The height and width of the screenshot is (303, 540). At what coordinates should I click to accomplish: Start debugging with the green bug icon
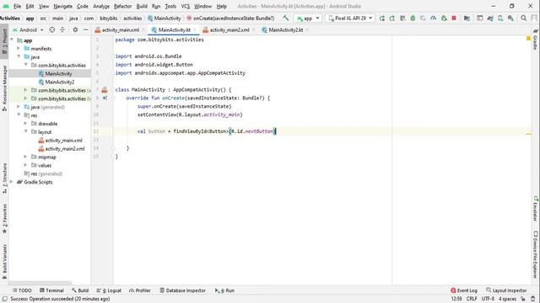coord(413,19)
